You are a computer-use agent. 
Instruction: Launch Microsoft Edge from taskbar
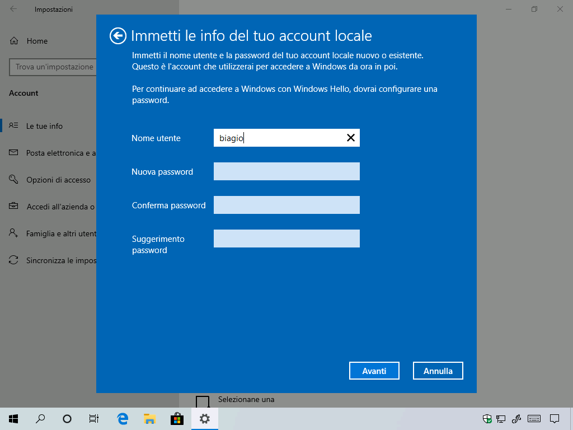pyautogui.click(x=123, y=418)
